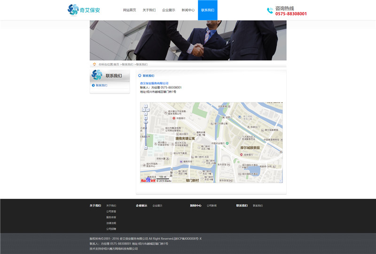Click the bold 新闻中心 heading in the footer
This screenshot has width=376, height=254.
tap(196, 206)
